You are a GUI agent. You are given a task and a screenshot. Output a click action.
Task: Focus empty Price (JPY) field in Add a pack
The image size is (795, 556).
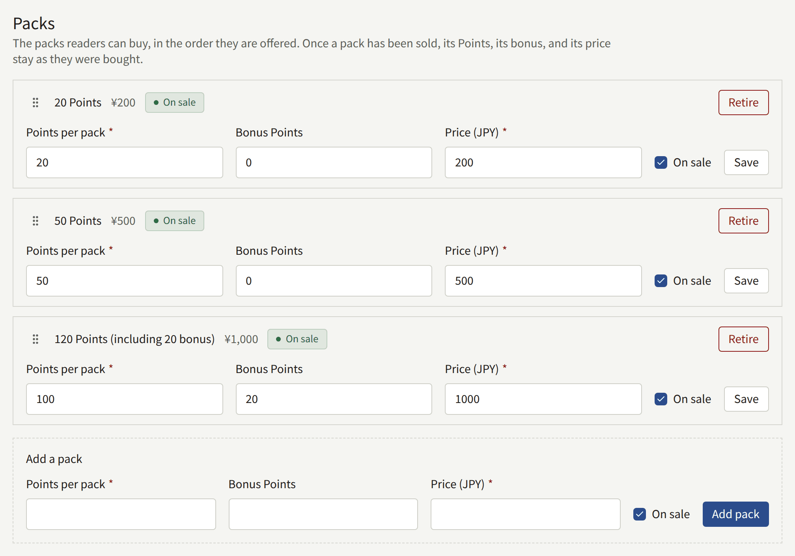tap(525, 514)
